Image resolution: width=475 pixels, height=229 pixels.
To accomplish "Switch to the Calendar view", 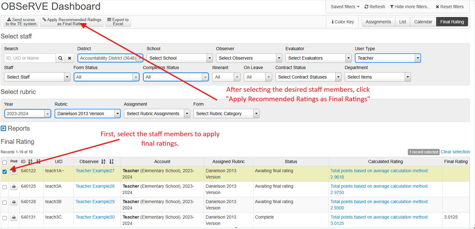I will click(423, 22).
